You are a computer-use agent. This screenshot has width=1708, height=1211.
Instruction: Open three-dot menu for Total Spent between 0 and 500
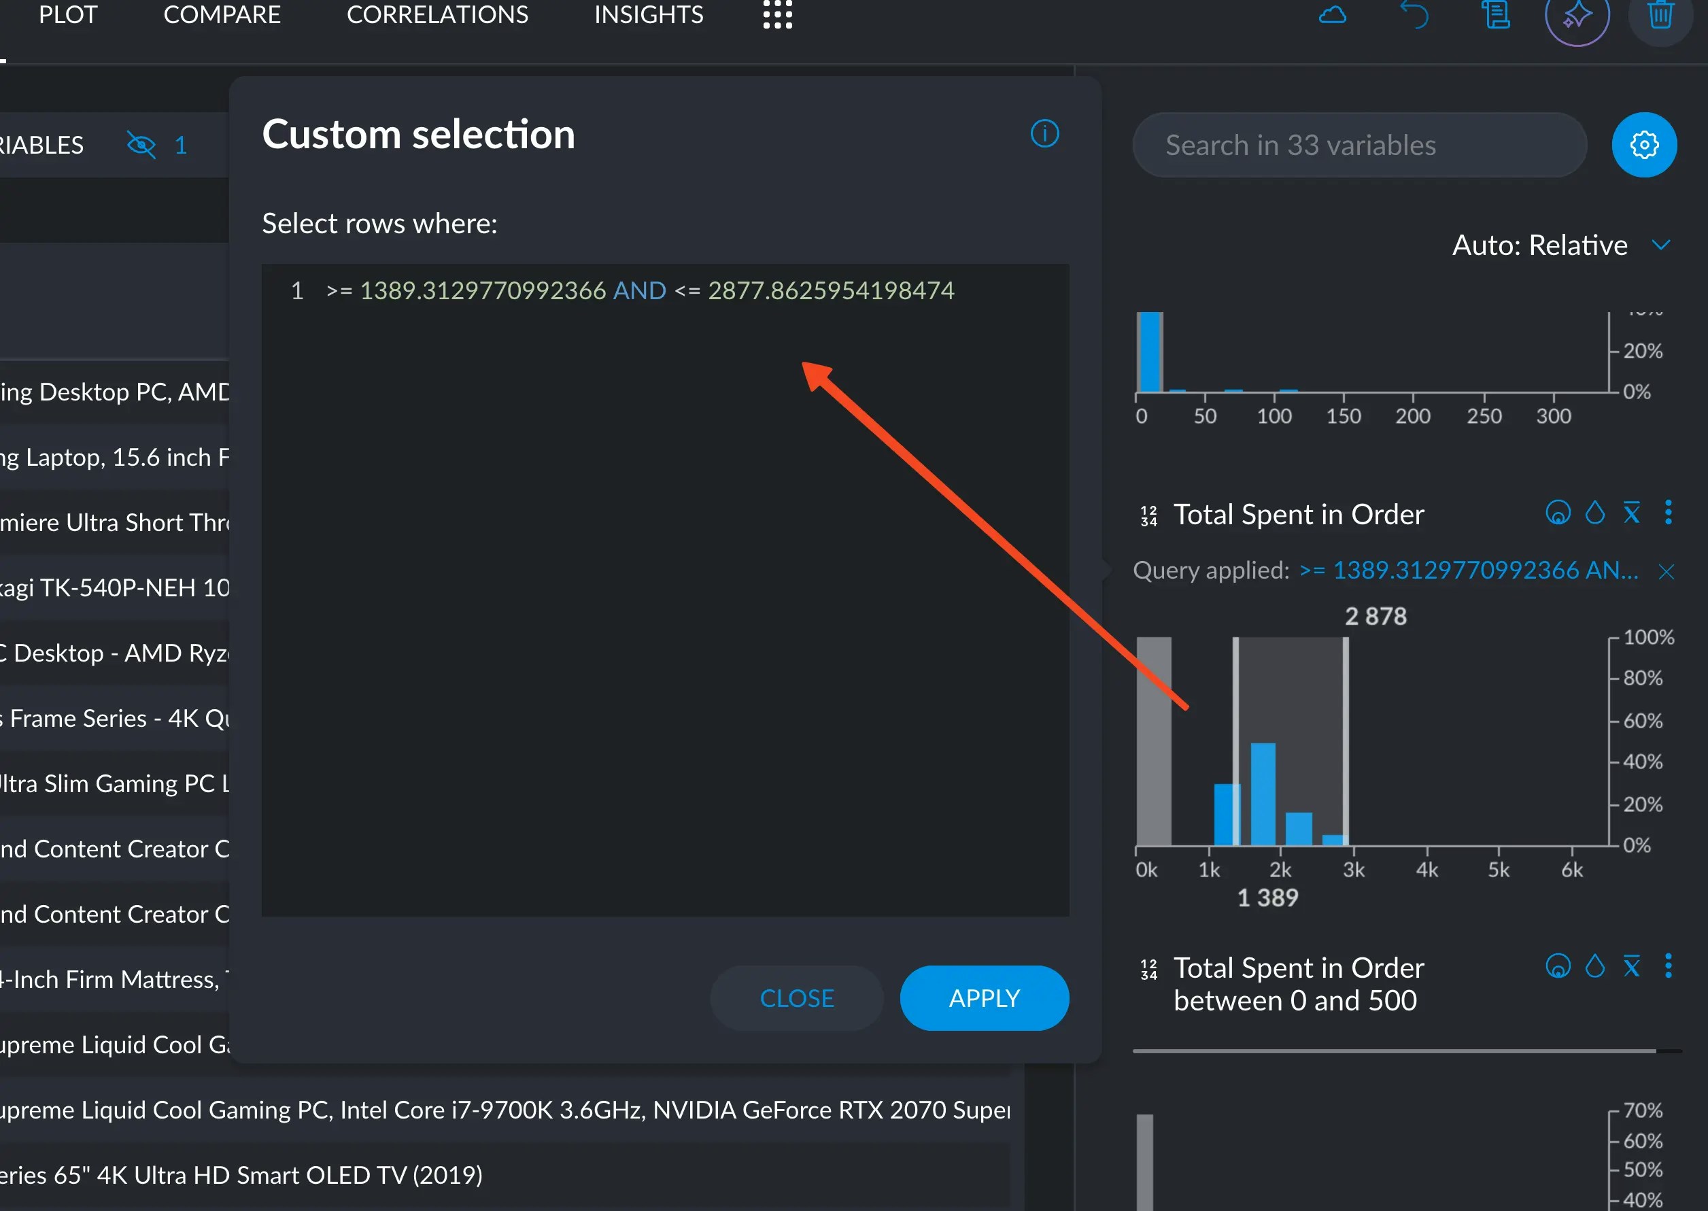(1669, 966)
